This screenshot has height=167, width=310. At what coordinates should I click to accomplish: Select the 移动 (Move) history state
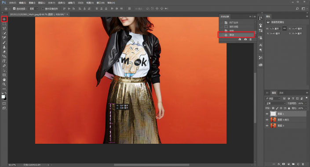click(x=236, y=35)
